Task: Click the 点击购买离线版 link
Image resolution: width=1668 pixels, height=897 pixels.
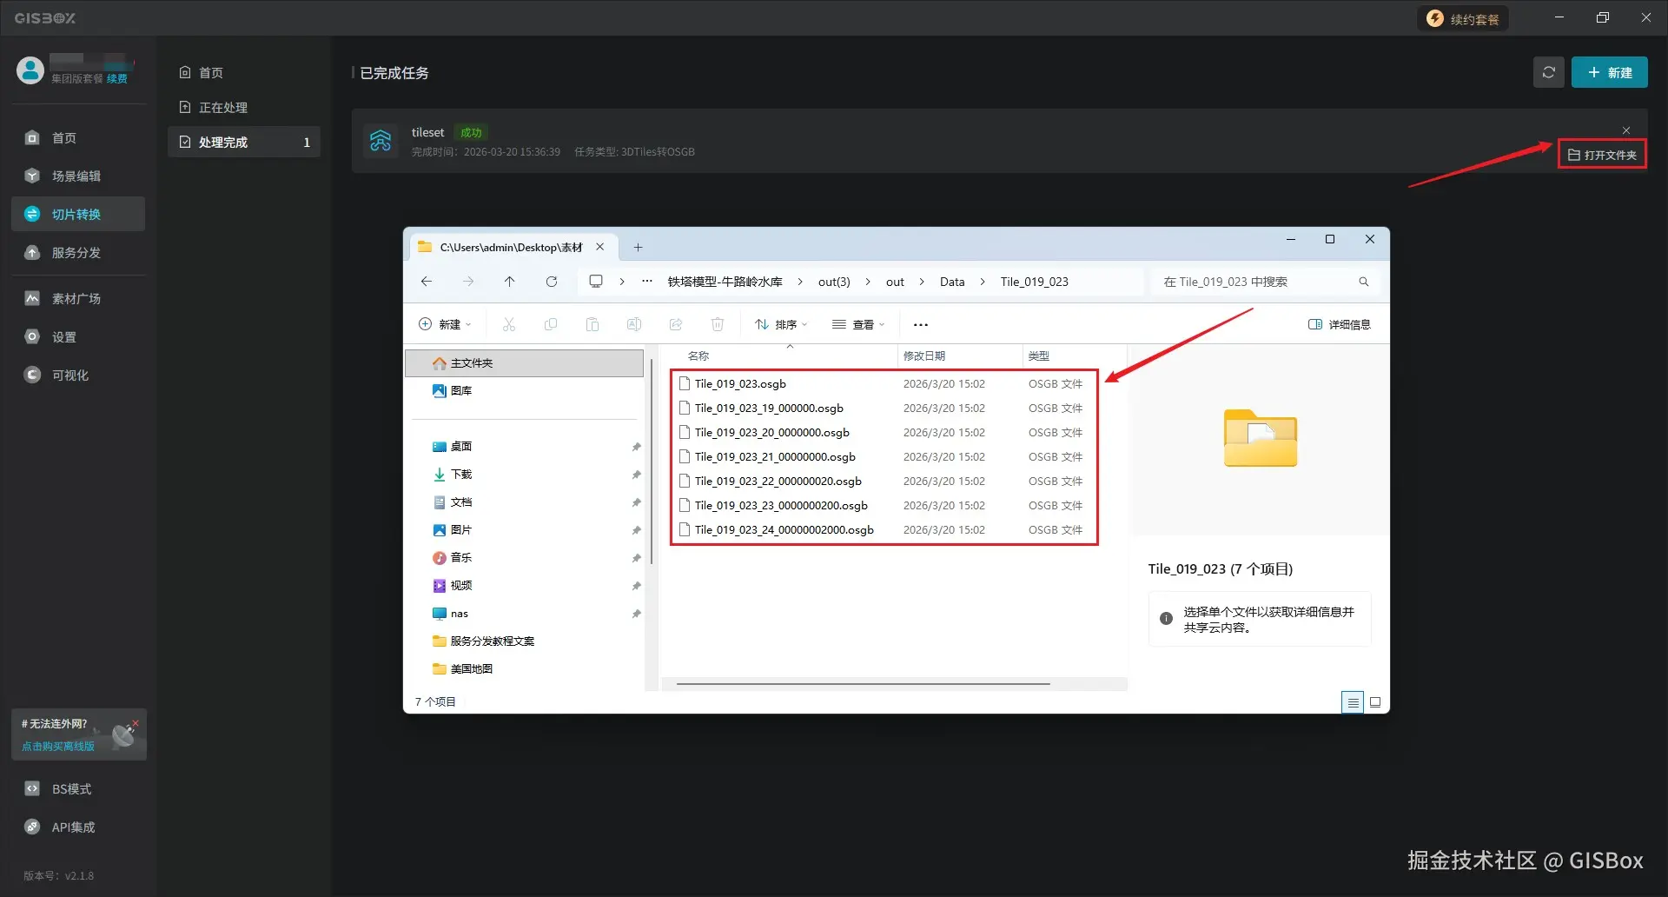Action: (58, 747)
